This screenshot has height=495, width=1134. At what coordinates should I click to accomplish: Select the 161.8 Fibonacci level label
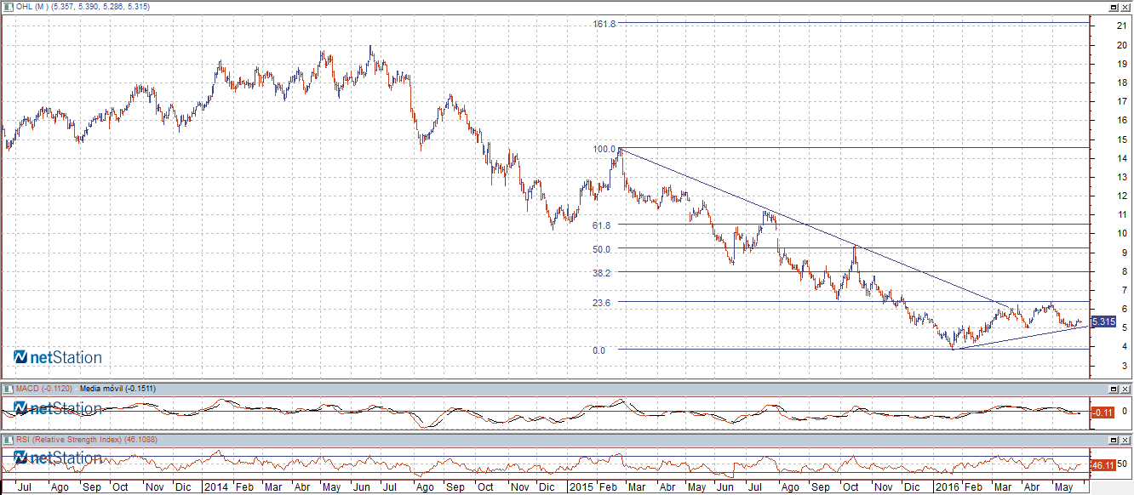(x=604, y=24)
